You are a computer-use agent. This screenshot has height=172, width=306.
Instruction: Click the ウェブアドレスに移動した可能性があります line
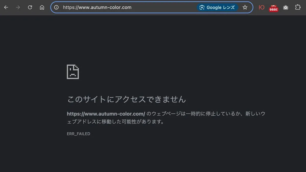tap(115, 122)
